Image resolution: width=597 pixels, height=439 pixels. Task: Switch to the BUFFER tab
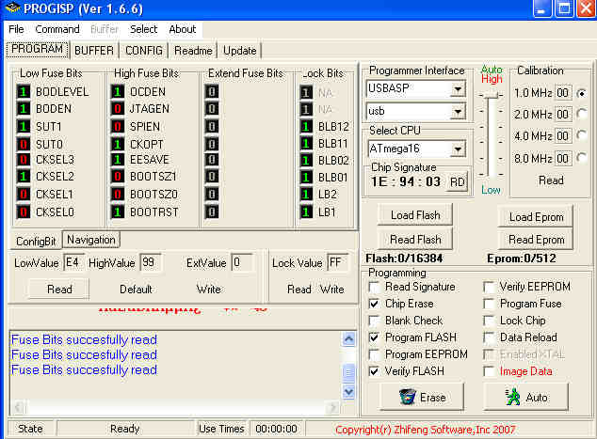click(94, 50)
